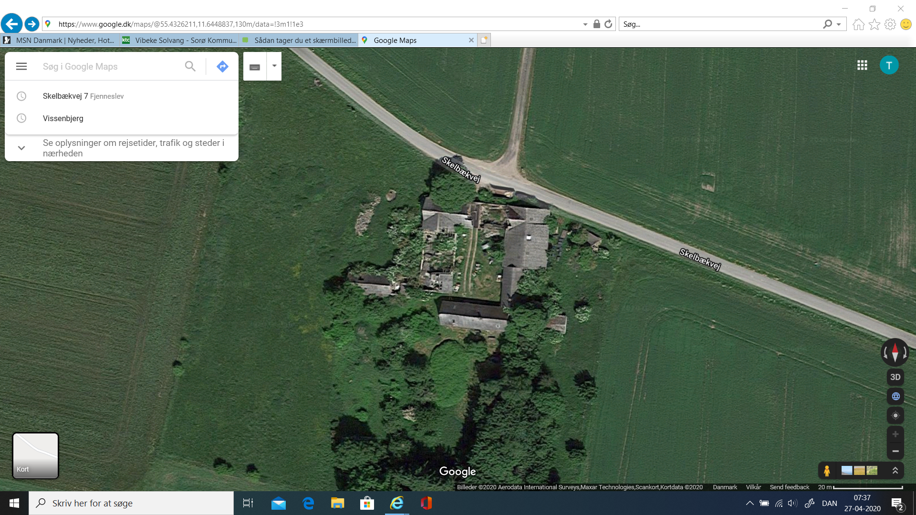Click the browser Søg search box
This screenshot has width=916, height=515.
coord(720,24)
